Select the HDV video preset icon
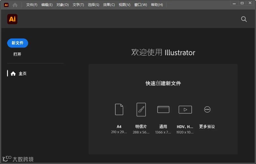Image resolution: width=256 pixels, height=164 pixels. 185,109
